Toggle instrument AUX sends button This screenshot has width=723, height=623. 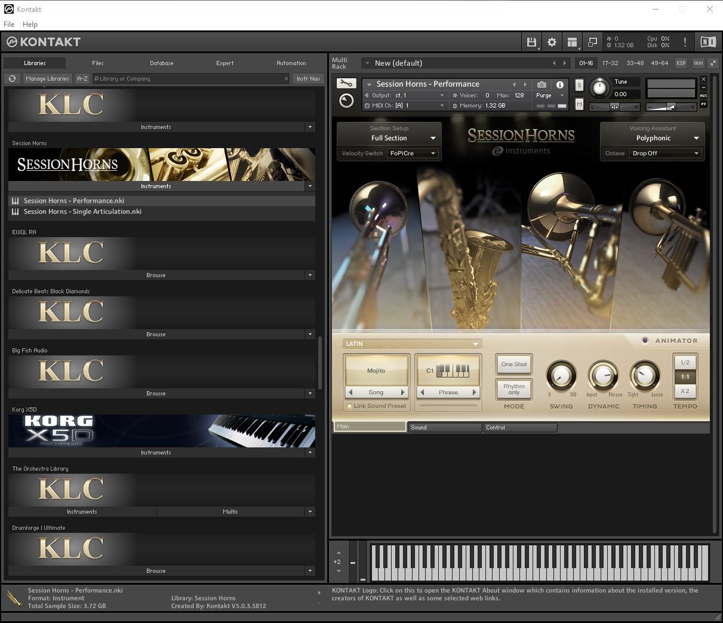pos(703,96)
